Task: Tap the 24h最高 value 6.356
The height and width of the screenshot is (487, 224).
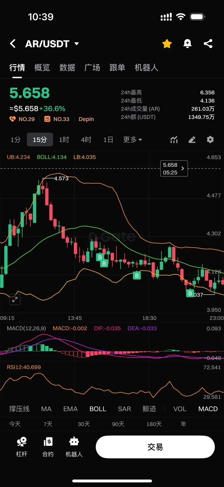Action: 207,92
